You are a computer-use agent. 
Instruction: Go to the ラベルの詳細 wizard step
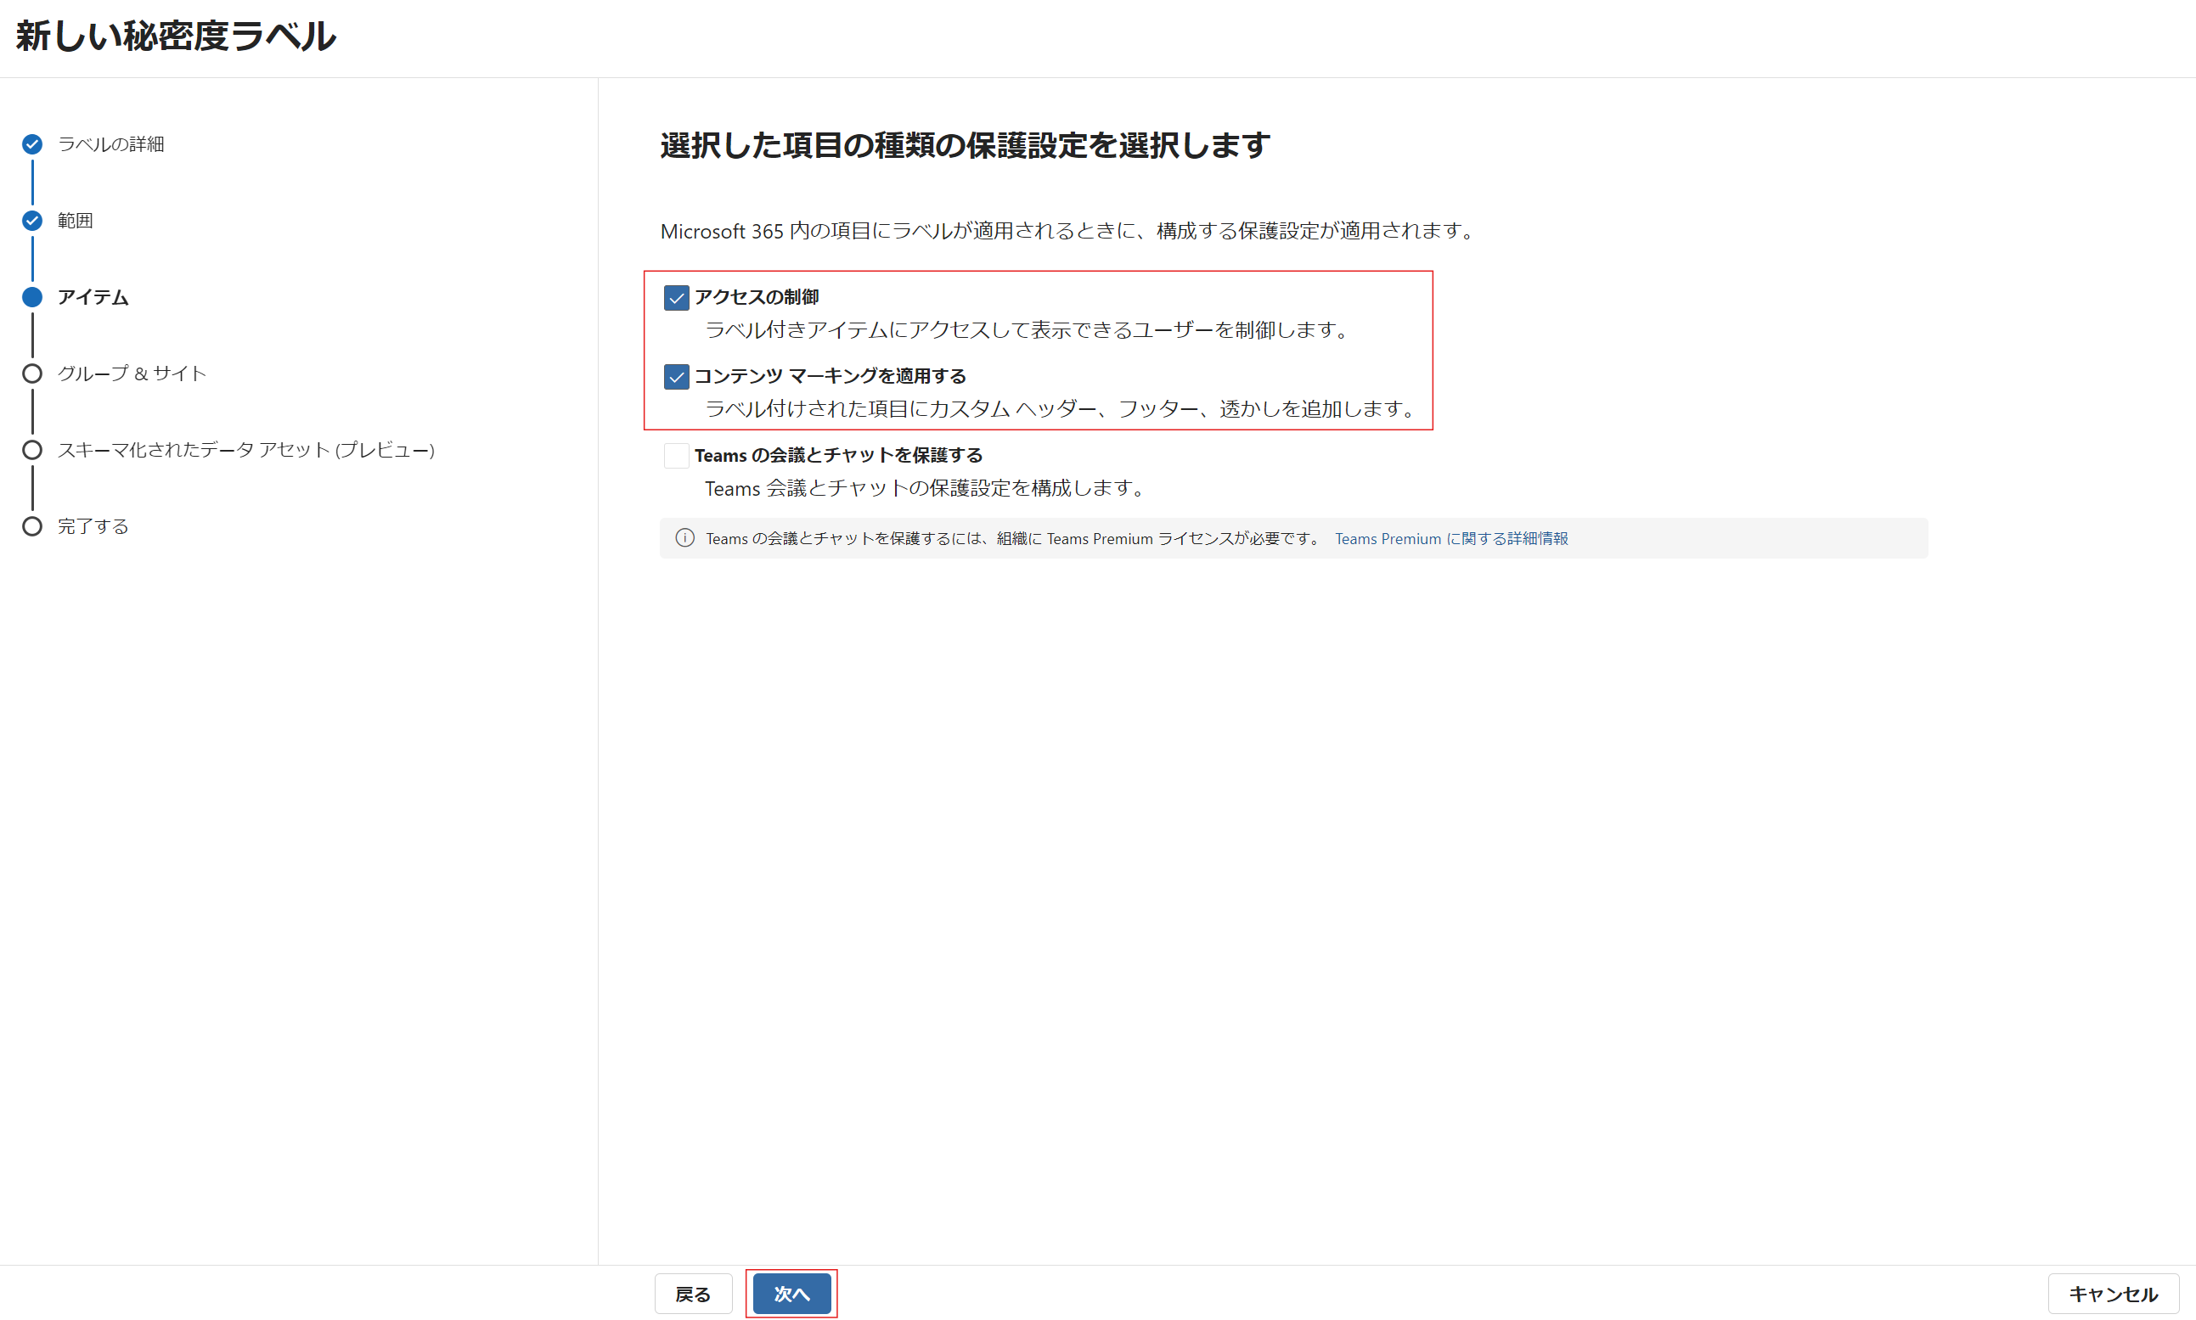(111, 144)
